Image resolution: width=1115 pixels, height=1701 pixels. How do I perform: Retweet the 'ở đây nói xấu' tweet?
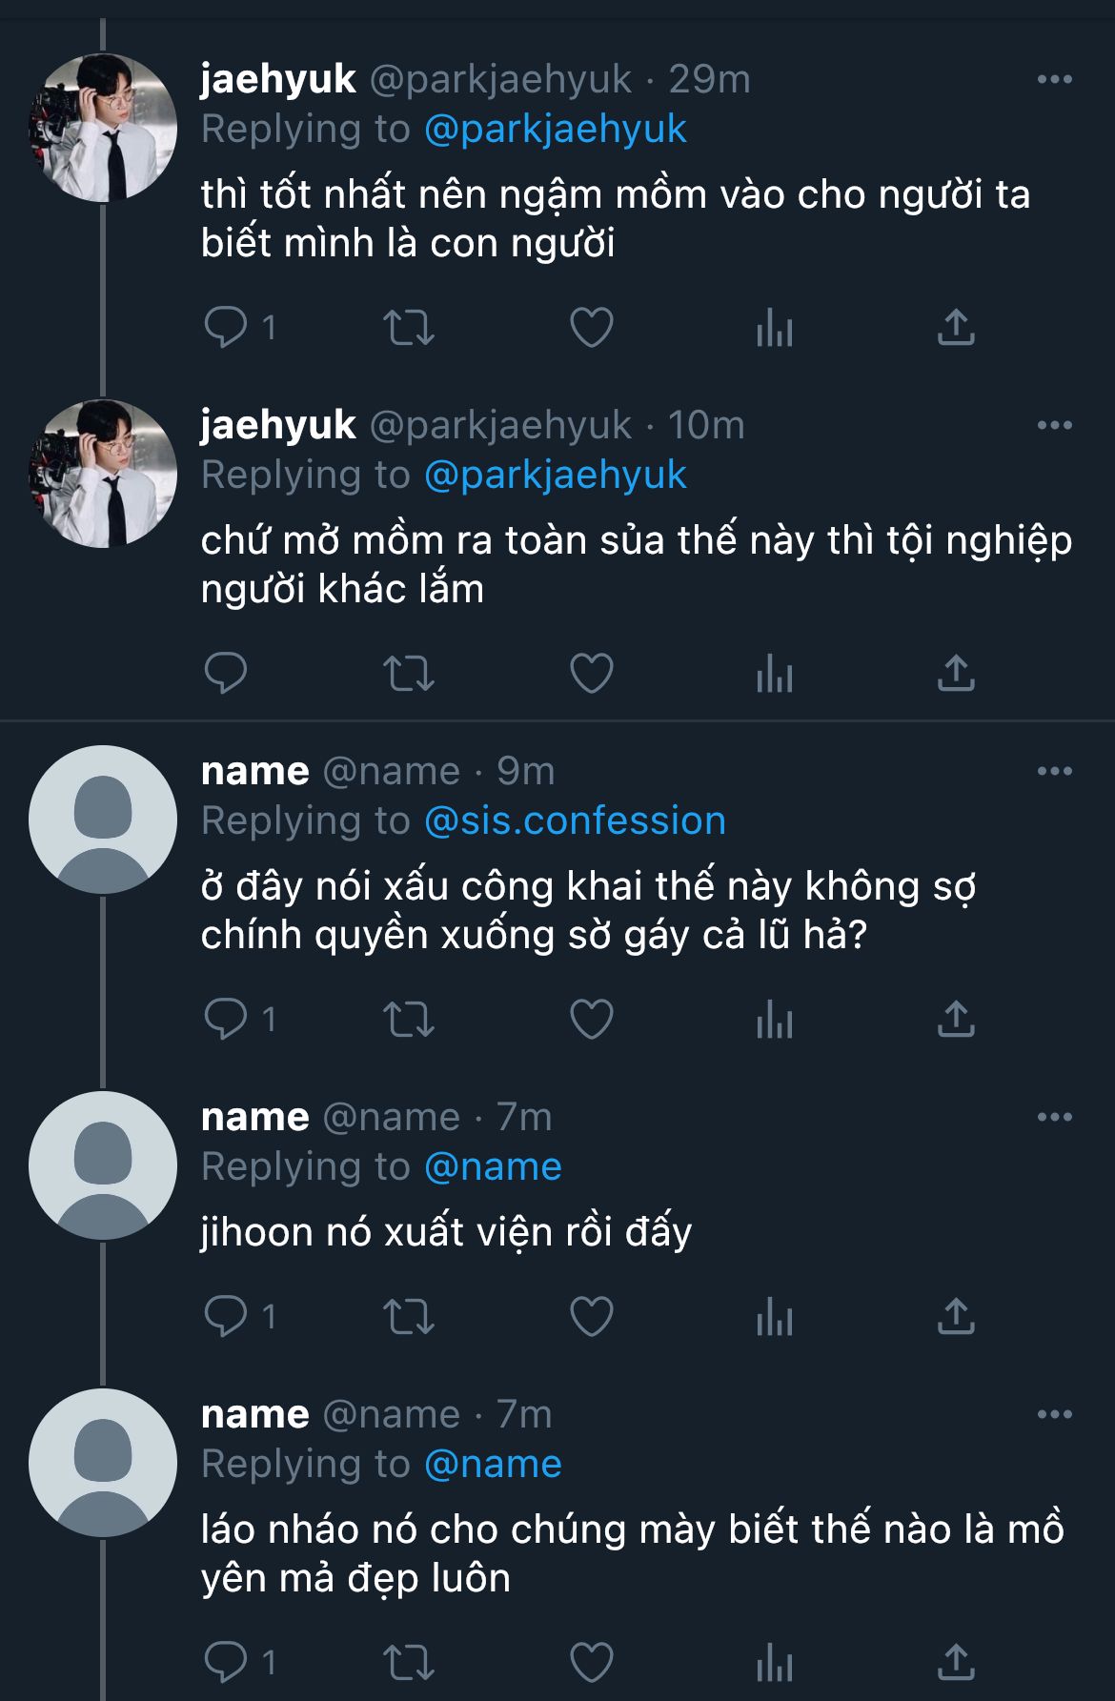coord(408,1020)
